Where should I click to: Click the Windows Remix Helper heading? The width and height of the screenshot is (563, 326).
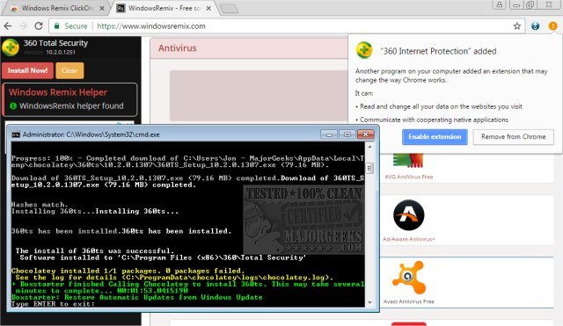58,92
